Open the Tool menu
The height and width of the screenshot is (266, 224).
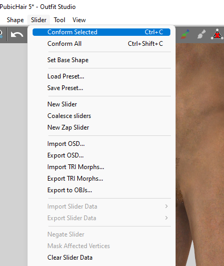(x=59, y=20)
